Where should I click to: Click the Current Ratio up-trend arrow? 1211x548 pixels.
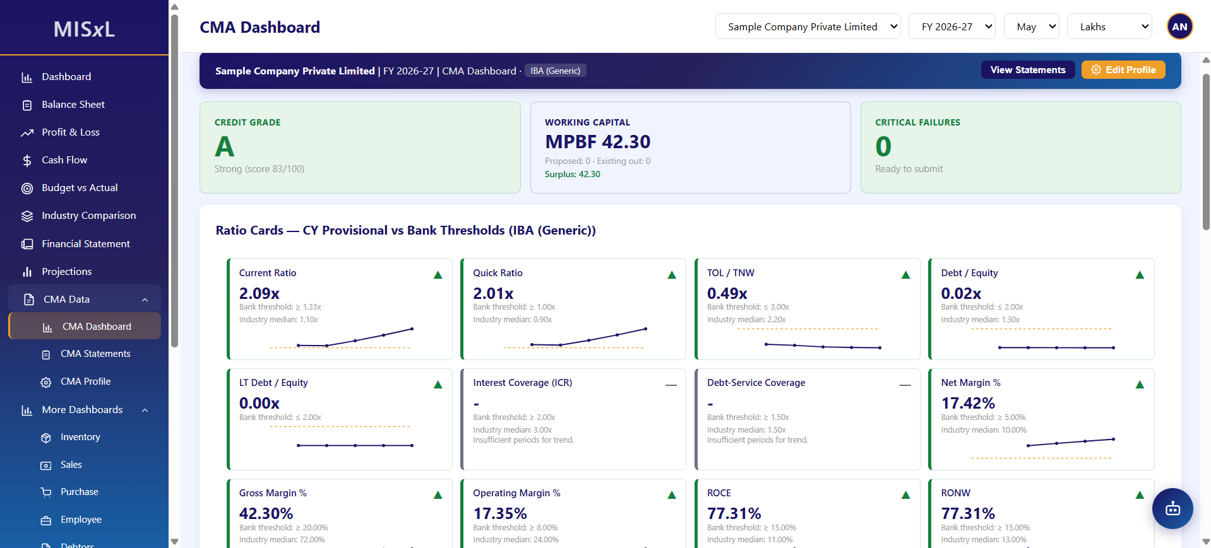tap(438, 275)
